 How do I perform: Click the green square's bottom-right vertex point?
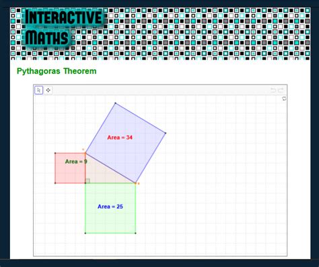(135, 233)
